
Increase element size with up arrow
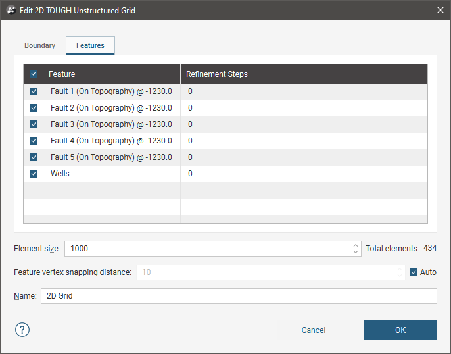[356, 245]
